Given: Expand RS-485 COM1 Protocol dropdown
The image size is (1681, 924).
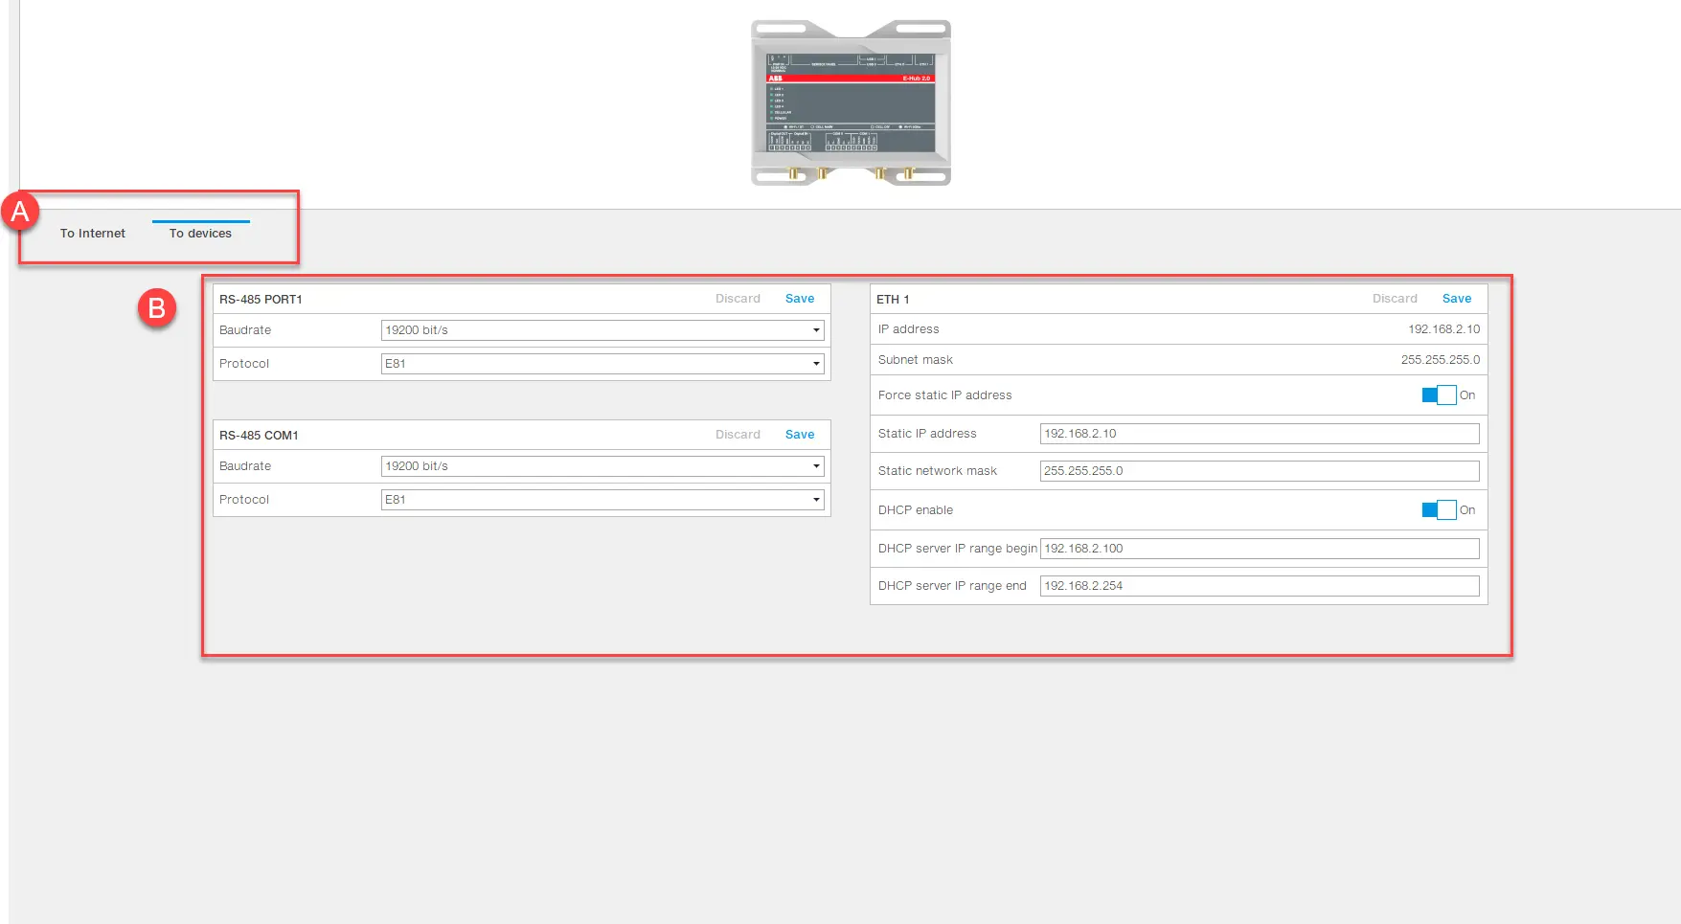Looking at the screenshot, I should click(x=602, y=500).
